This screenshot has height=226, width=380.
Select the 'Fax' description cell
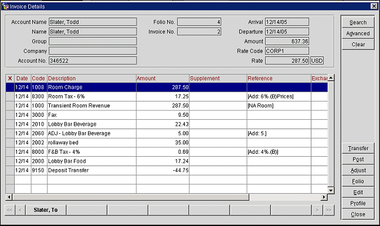(91, 115)
